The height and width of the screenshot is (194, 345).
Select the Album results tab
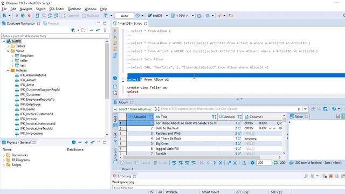pyautogui.click(x=123, y=102)
